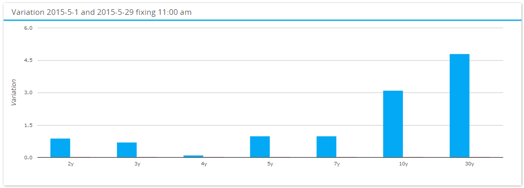Select the blue 7y bar
The height and width of the screenshot is (188, 524).
pyautogui.click(x=326, y=147)
